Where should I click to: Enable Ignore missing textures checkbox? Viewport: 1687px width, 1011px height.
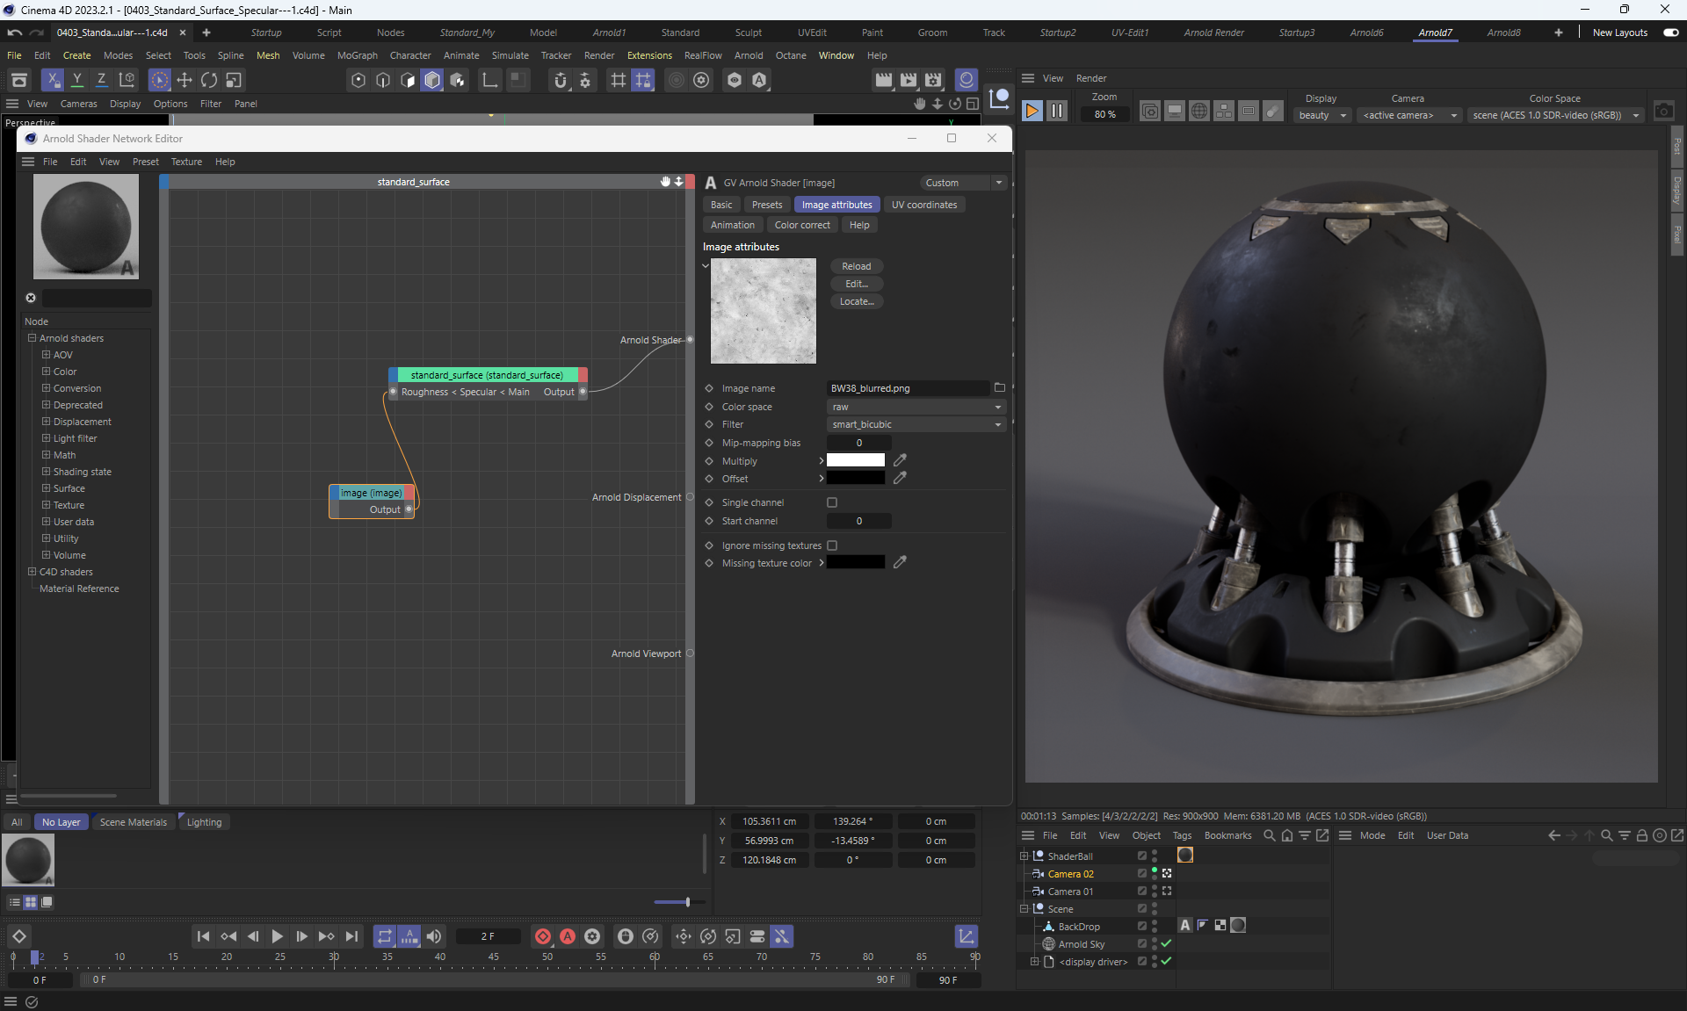tap(832, 545)
